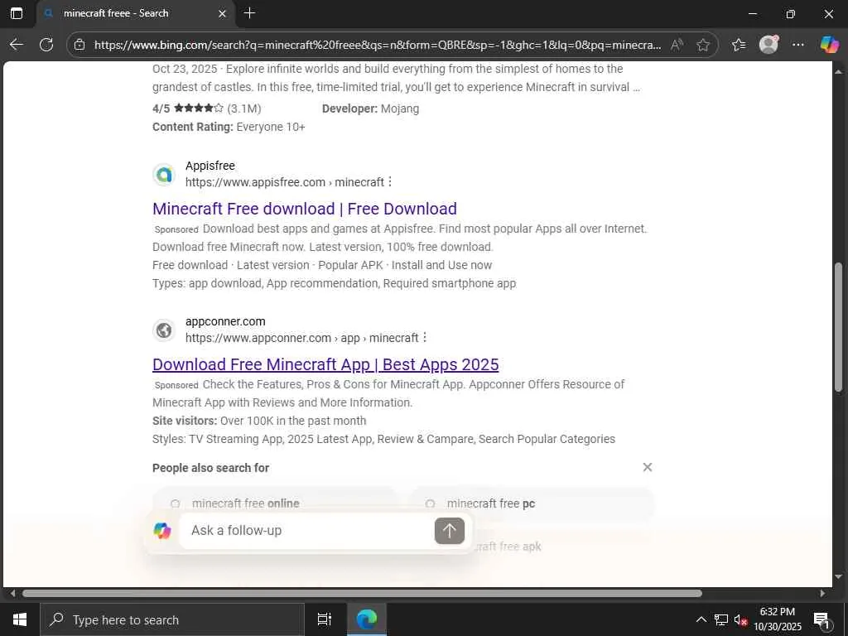Click the Copilot icon beside follow-up box
Image resolution: width=848 pixels, height=636 pixels.
[162, 531]
